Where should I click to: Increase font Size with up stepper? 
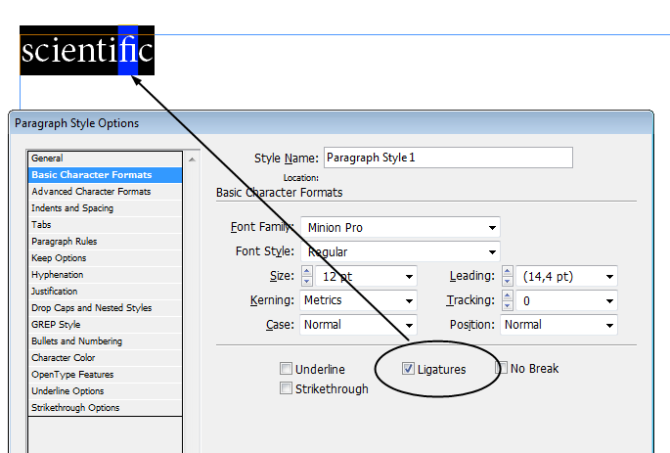(x=307, y=271)
